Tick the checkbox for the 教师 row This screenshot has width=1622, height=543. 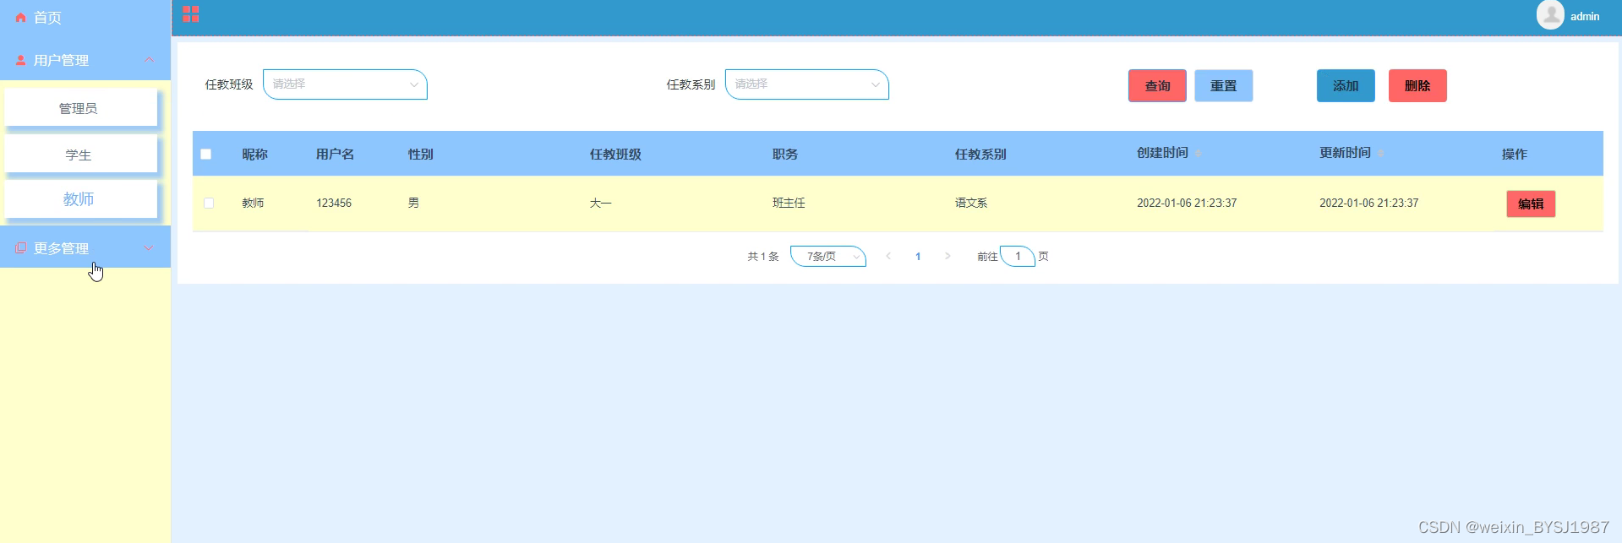pyautogui.click(x=209, y=203)
